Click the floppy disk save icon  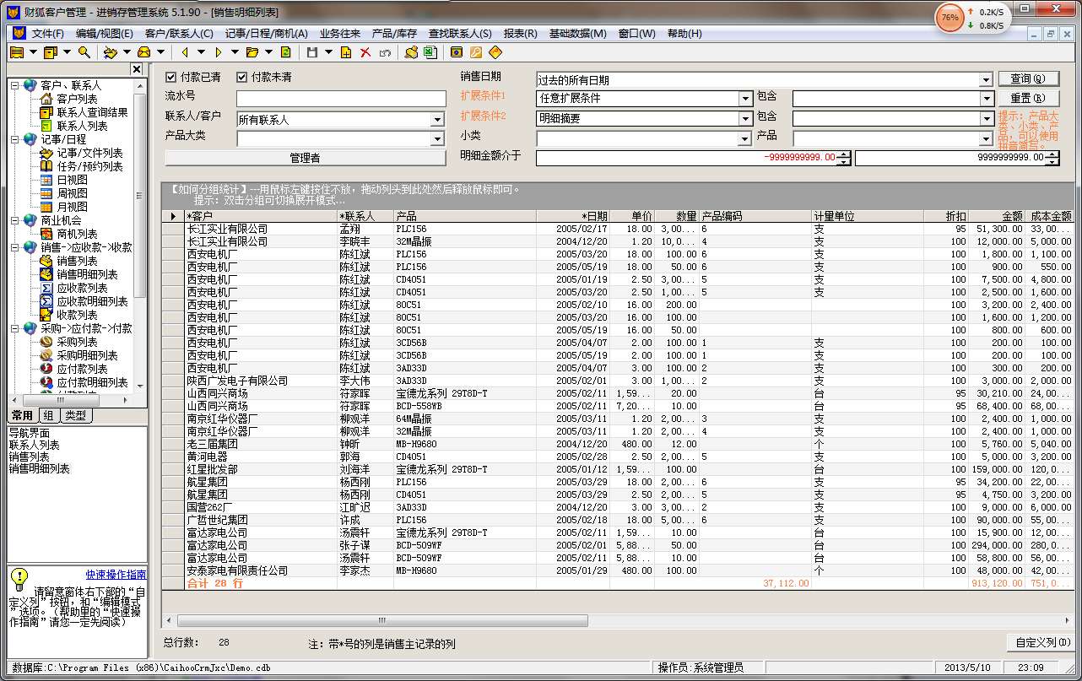coord(312,52)
